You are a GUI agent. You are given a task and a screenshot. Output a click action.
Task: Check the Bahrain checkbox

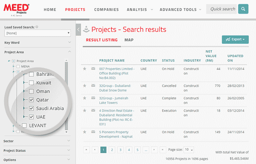tap(31, 74)
